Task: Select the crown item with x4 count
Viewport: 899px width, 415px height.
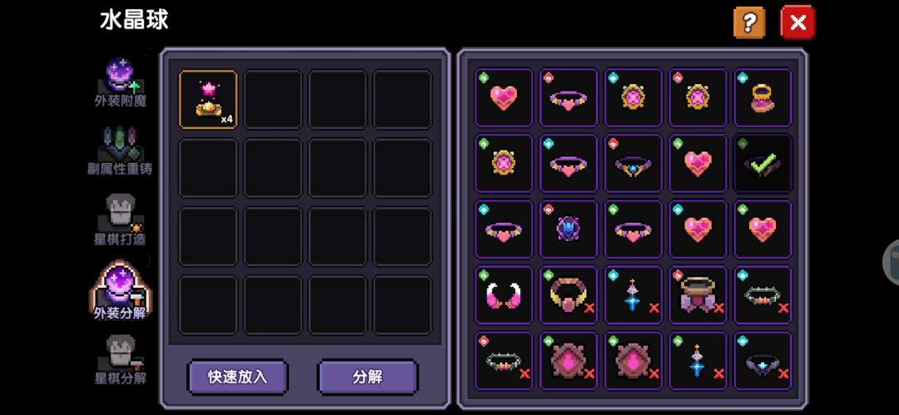Action: 208,99
